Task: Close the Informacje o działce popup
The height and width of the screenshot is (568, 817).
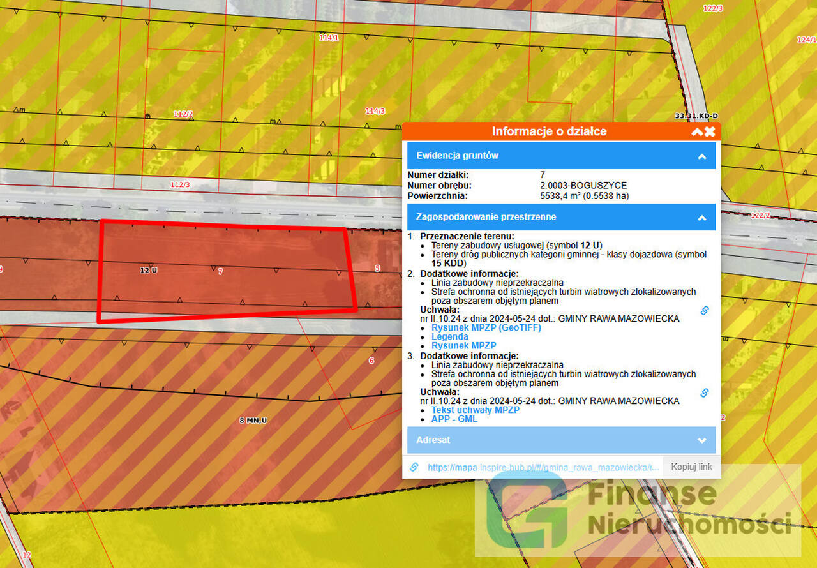Action: click(710, 131)
